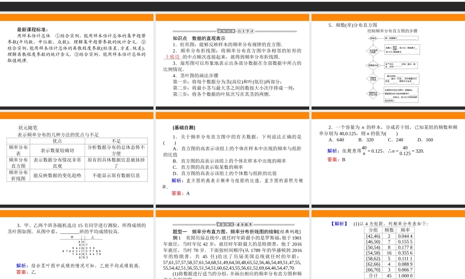Image resolution: width=465 pixels, height=279 pixels.
Task: Click the 合计 total row label
Action: 373,275
